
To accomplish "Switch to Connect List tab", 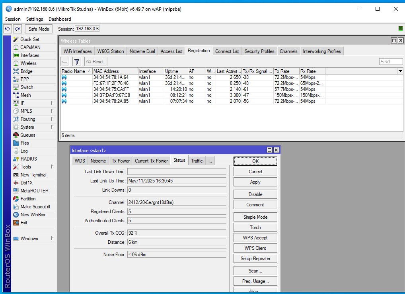I will coord(227,51).
